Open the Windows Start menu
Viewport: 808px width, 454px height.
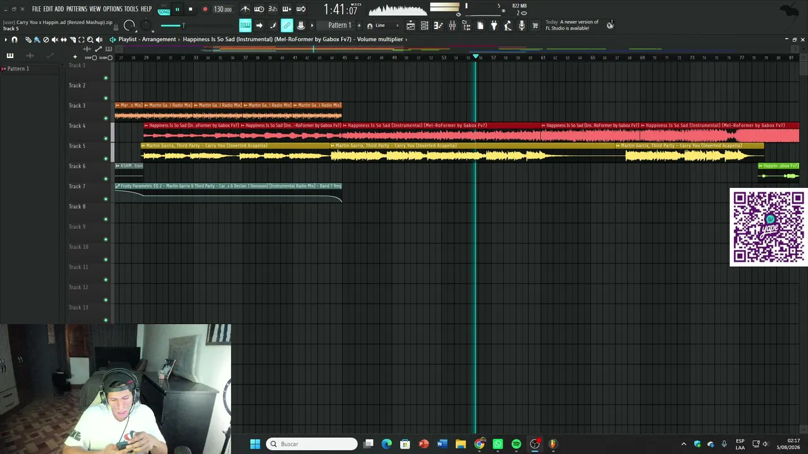[255, 444]
